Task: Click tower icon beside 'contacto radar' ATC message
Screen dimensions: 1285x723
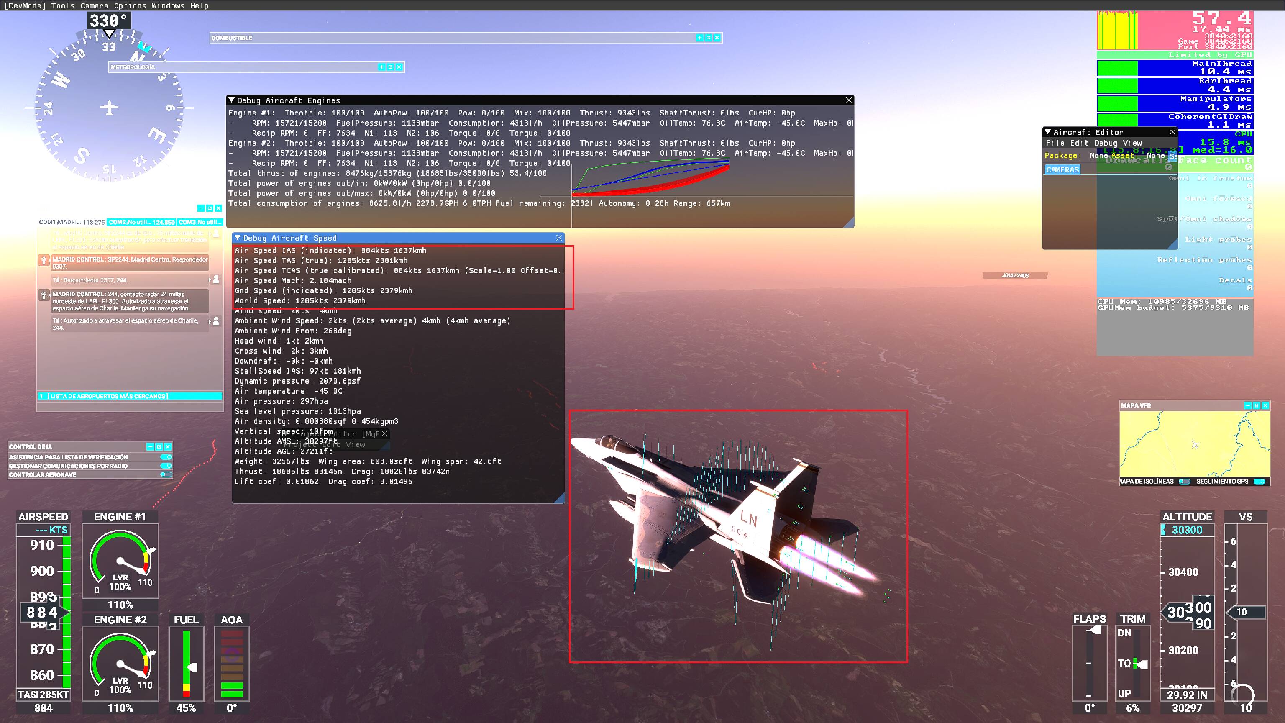Action: pos(44,295)
